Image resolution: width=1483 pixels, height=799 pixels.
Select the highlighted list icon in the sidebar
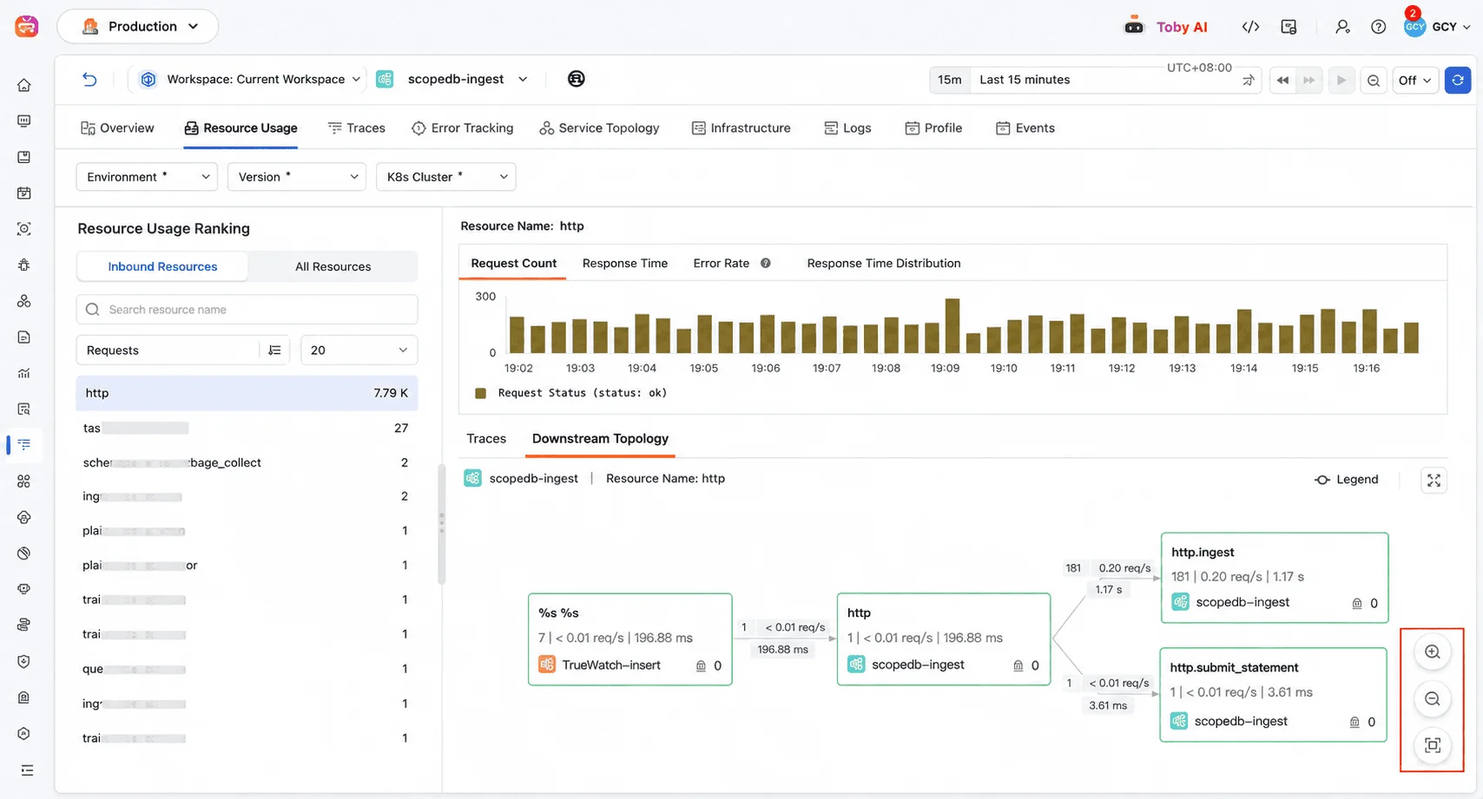tap(24, 445)
